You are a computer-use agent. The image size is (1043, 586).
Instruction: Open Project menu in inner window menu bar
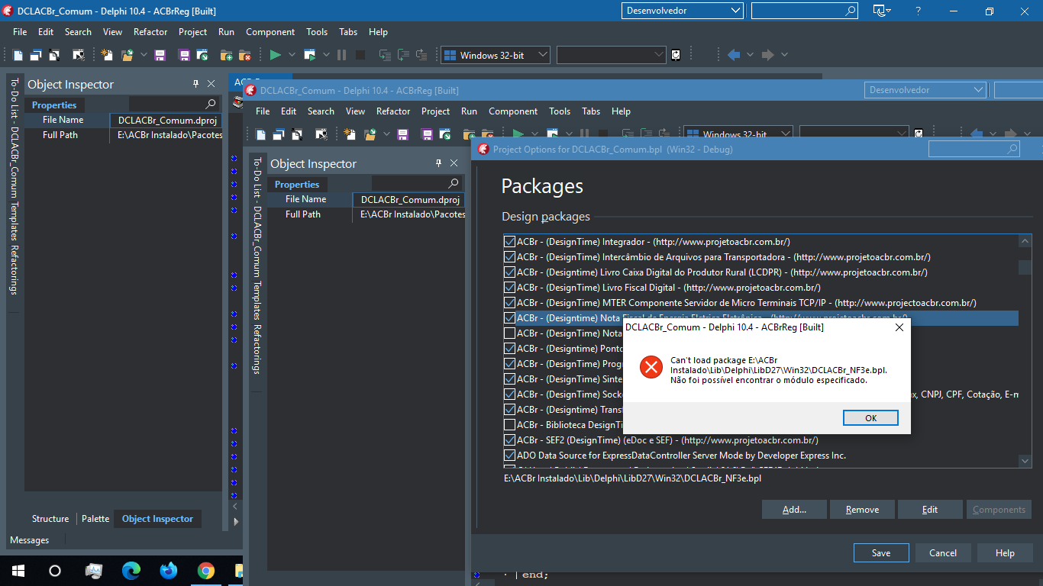click(x=435, y=111)
